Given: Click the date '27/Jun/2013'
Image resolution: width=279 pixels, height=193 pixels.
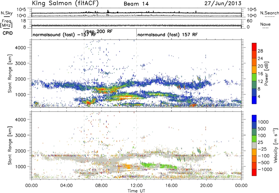Looking at the screenshot, I should [223, 3].
